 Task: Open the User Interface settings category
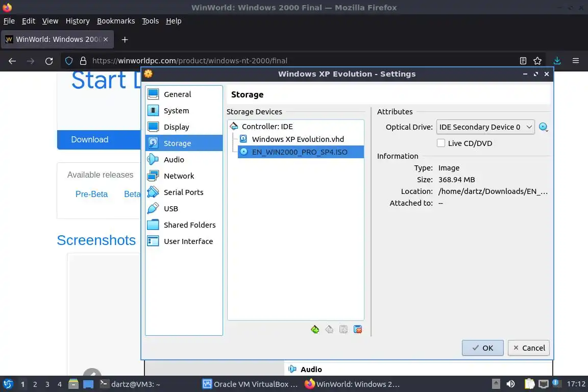point(184,241)
